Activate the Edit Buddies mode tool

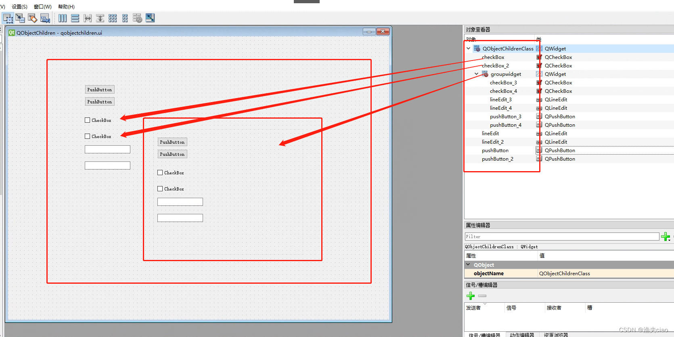(33, 18)
